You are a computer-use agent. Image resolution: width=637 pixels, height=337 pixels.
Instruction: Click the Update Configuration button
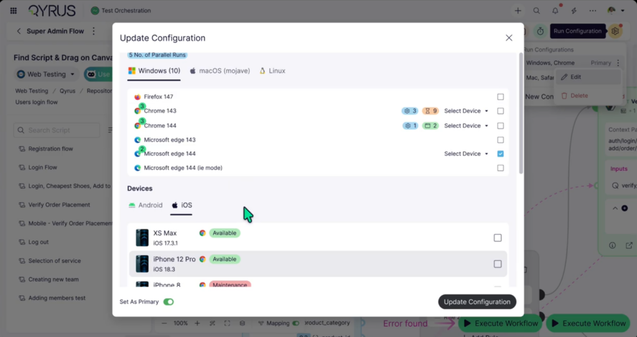(477, 302)
